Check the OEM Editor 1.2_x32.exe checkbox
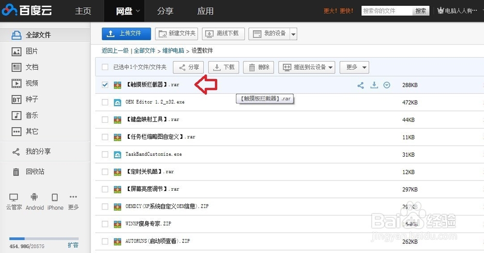Image resolution: width=484 pixels, height=253 pixels. tap(105, 102)
